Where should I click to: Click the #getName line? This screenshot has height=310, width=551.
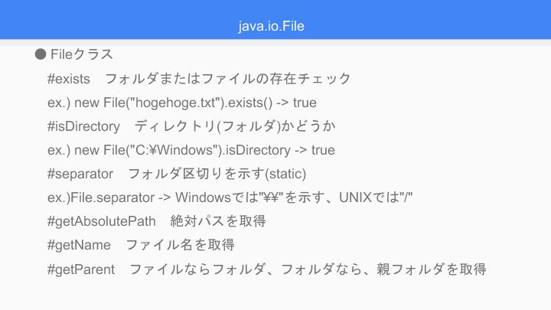[141, 245]
